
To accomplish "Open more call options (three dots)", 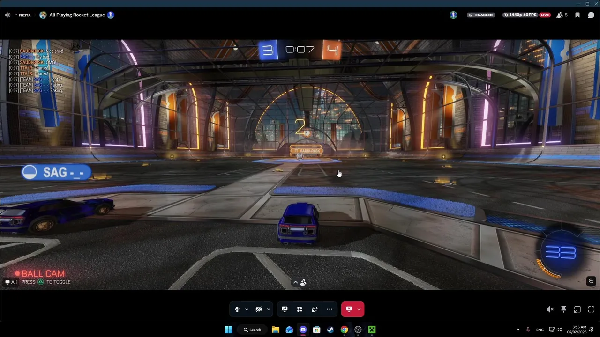I will [330, 309].
